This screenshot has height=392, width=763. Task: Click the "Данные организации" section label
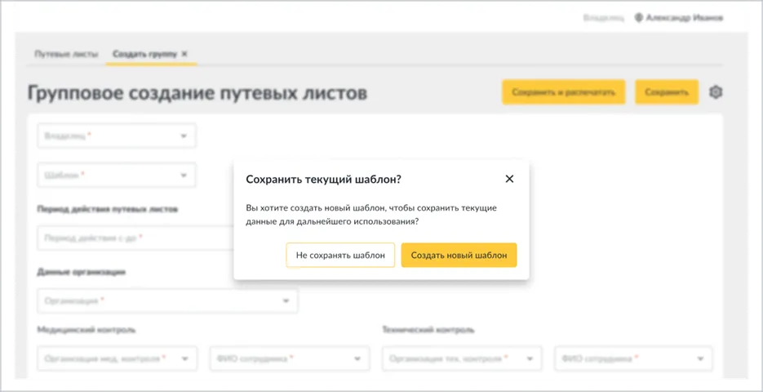[x=82, y=272]
